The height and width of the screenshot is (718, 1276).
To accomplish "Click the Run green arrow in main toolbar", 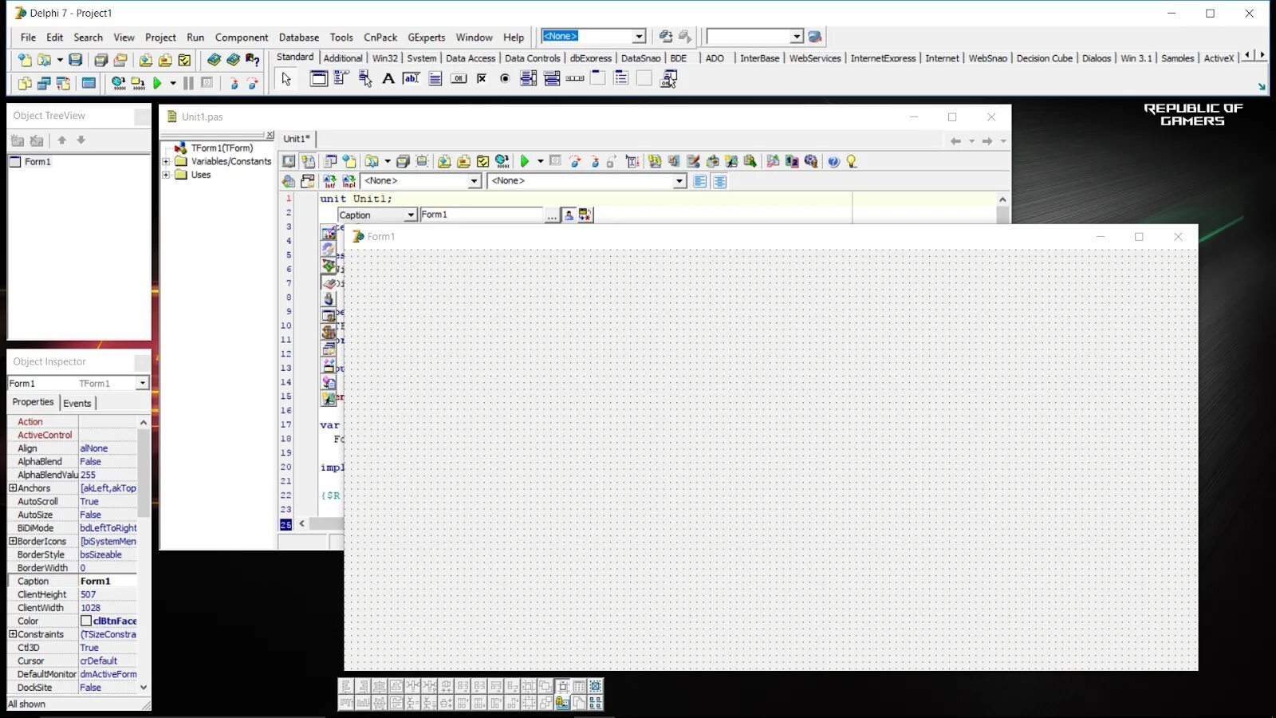I will click(x=157, y=83).
